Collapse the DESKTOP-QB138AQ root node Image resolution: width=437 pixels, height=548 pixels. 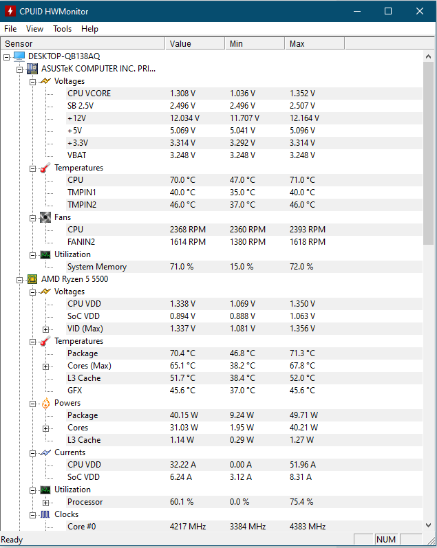pyautogui.click(x=7, y=57)
